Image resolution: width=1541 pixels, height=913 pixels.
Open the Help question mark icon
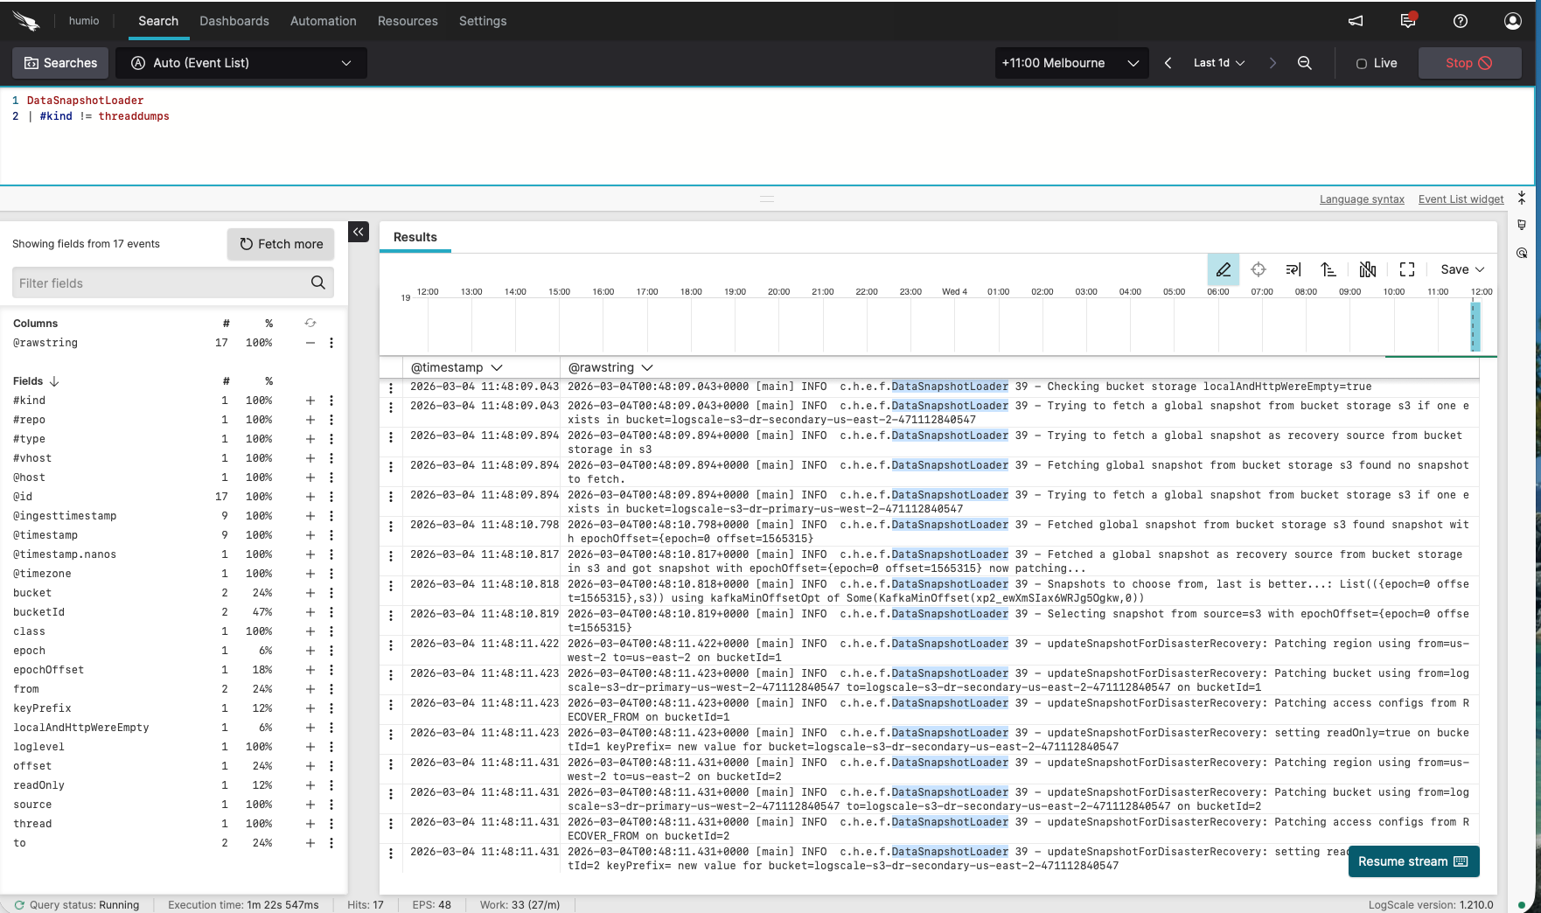click(x=1459, y=21)
